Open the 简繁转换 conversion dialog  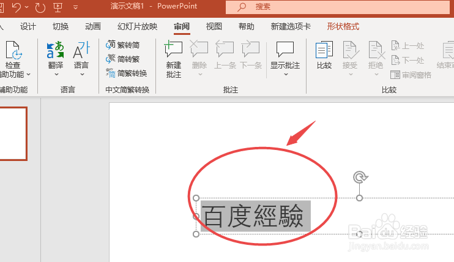[127, 73]
